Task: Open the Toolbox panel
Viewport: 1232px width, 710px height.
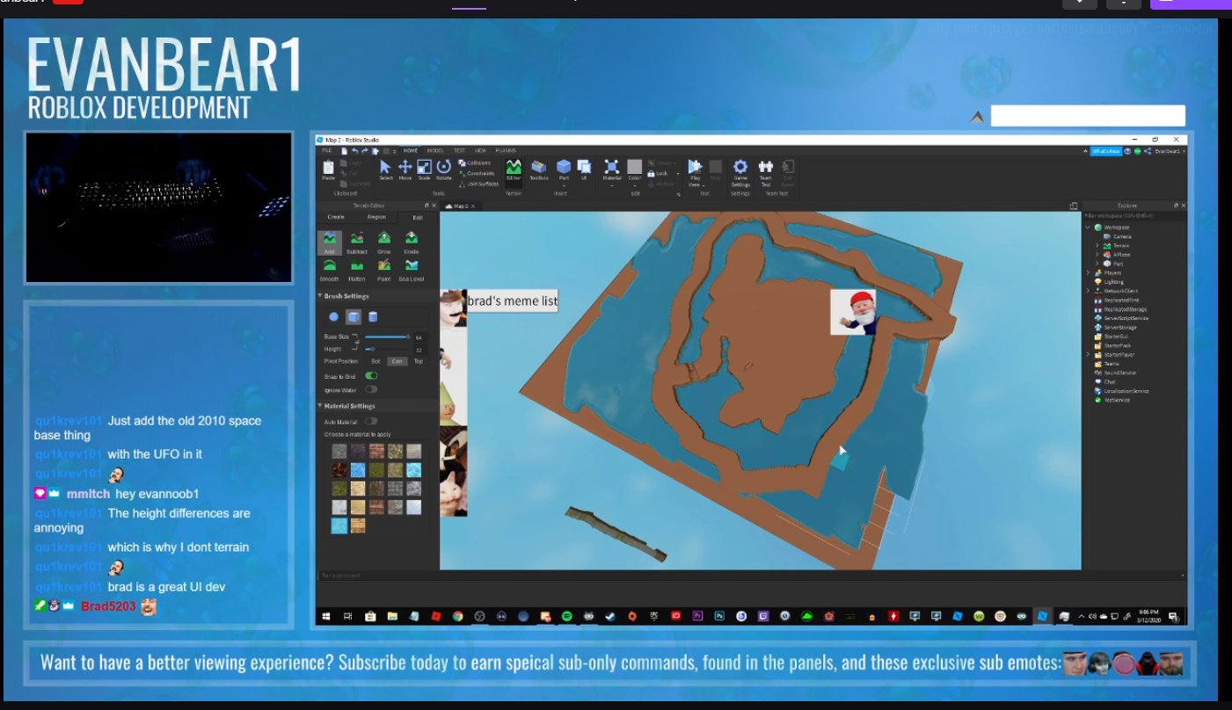Action: tap(539, 170)
